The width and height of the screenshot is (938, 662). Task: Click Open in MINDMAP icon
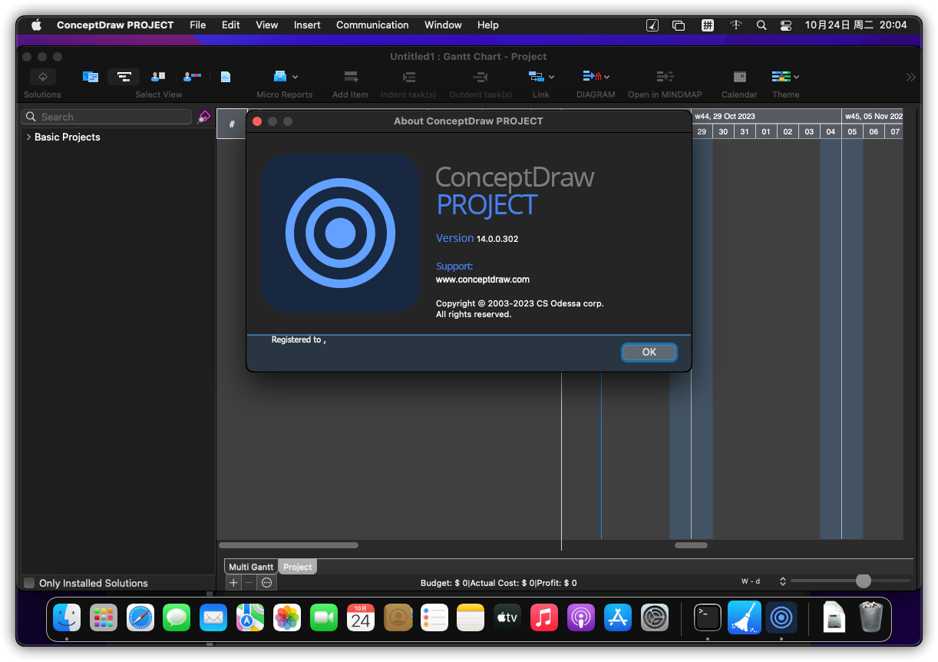(665, 77)
